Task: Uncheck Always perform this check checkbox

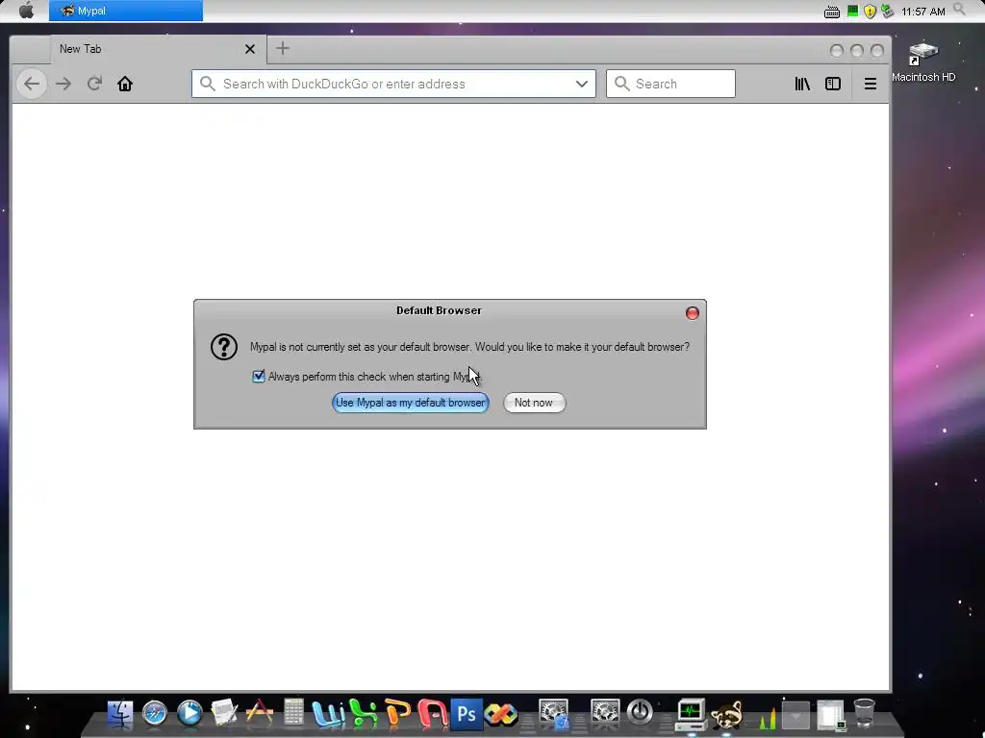Action: click(258, 376)
